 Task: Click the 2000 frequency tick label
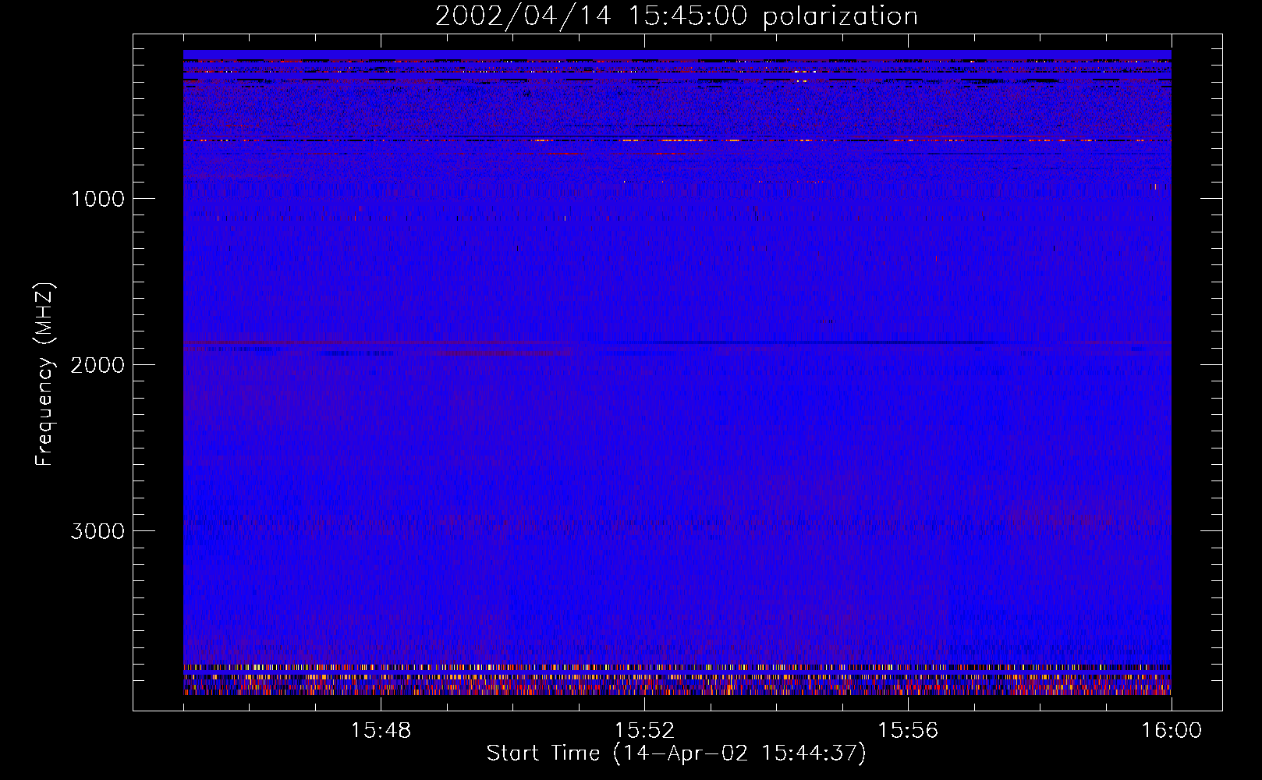(97, 365)
